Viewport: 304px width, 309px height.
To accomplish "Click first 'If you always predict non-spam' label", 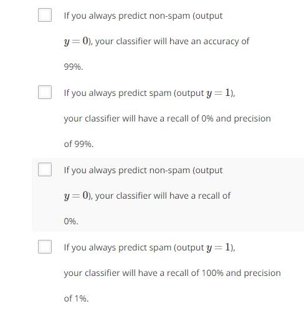I will pyautogui.click(x=126, y=16).
